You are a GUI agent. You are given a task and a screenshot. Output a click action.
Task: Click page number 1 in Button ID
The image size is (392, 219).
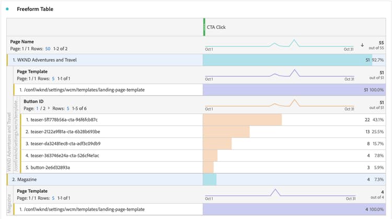pos(38,107)
